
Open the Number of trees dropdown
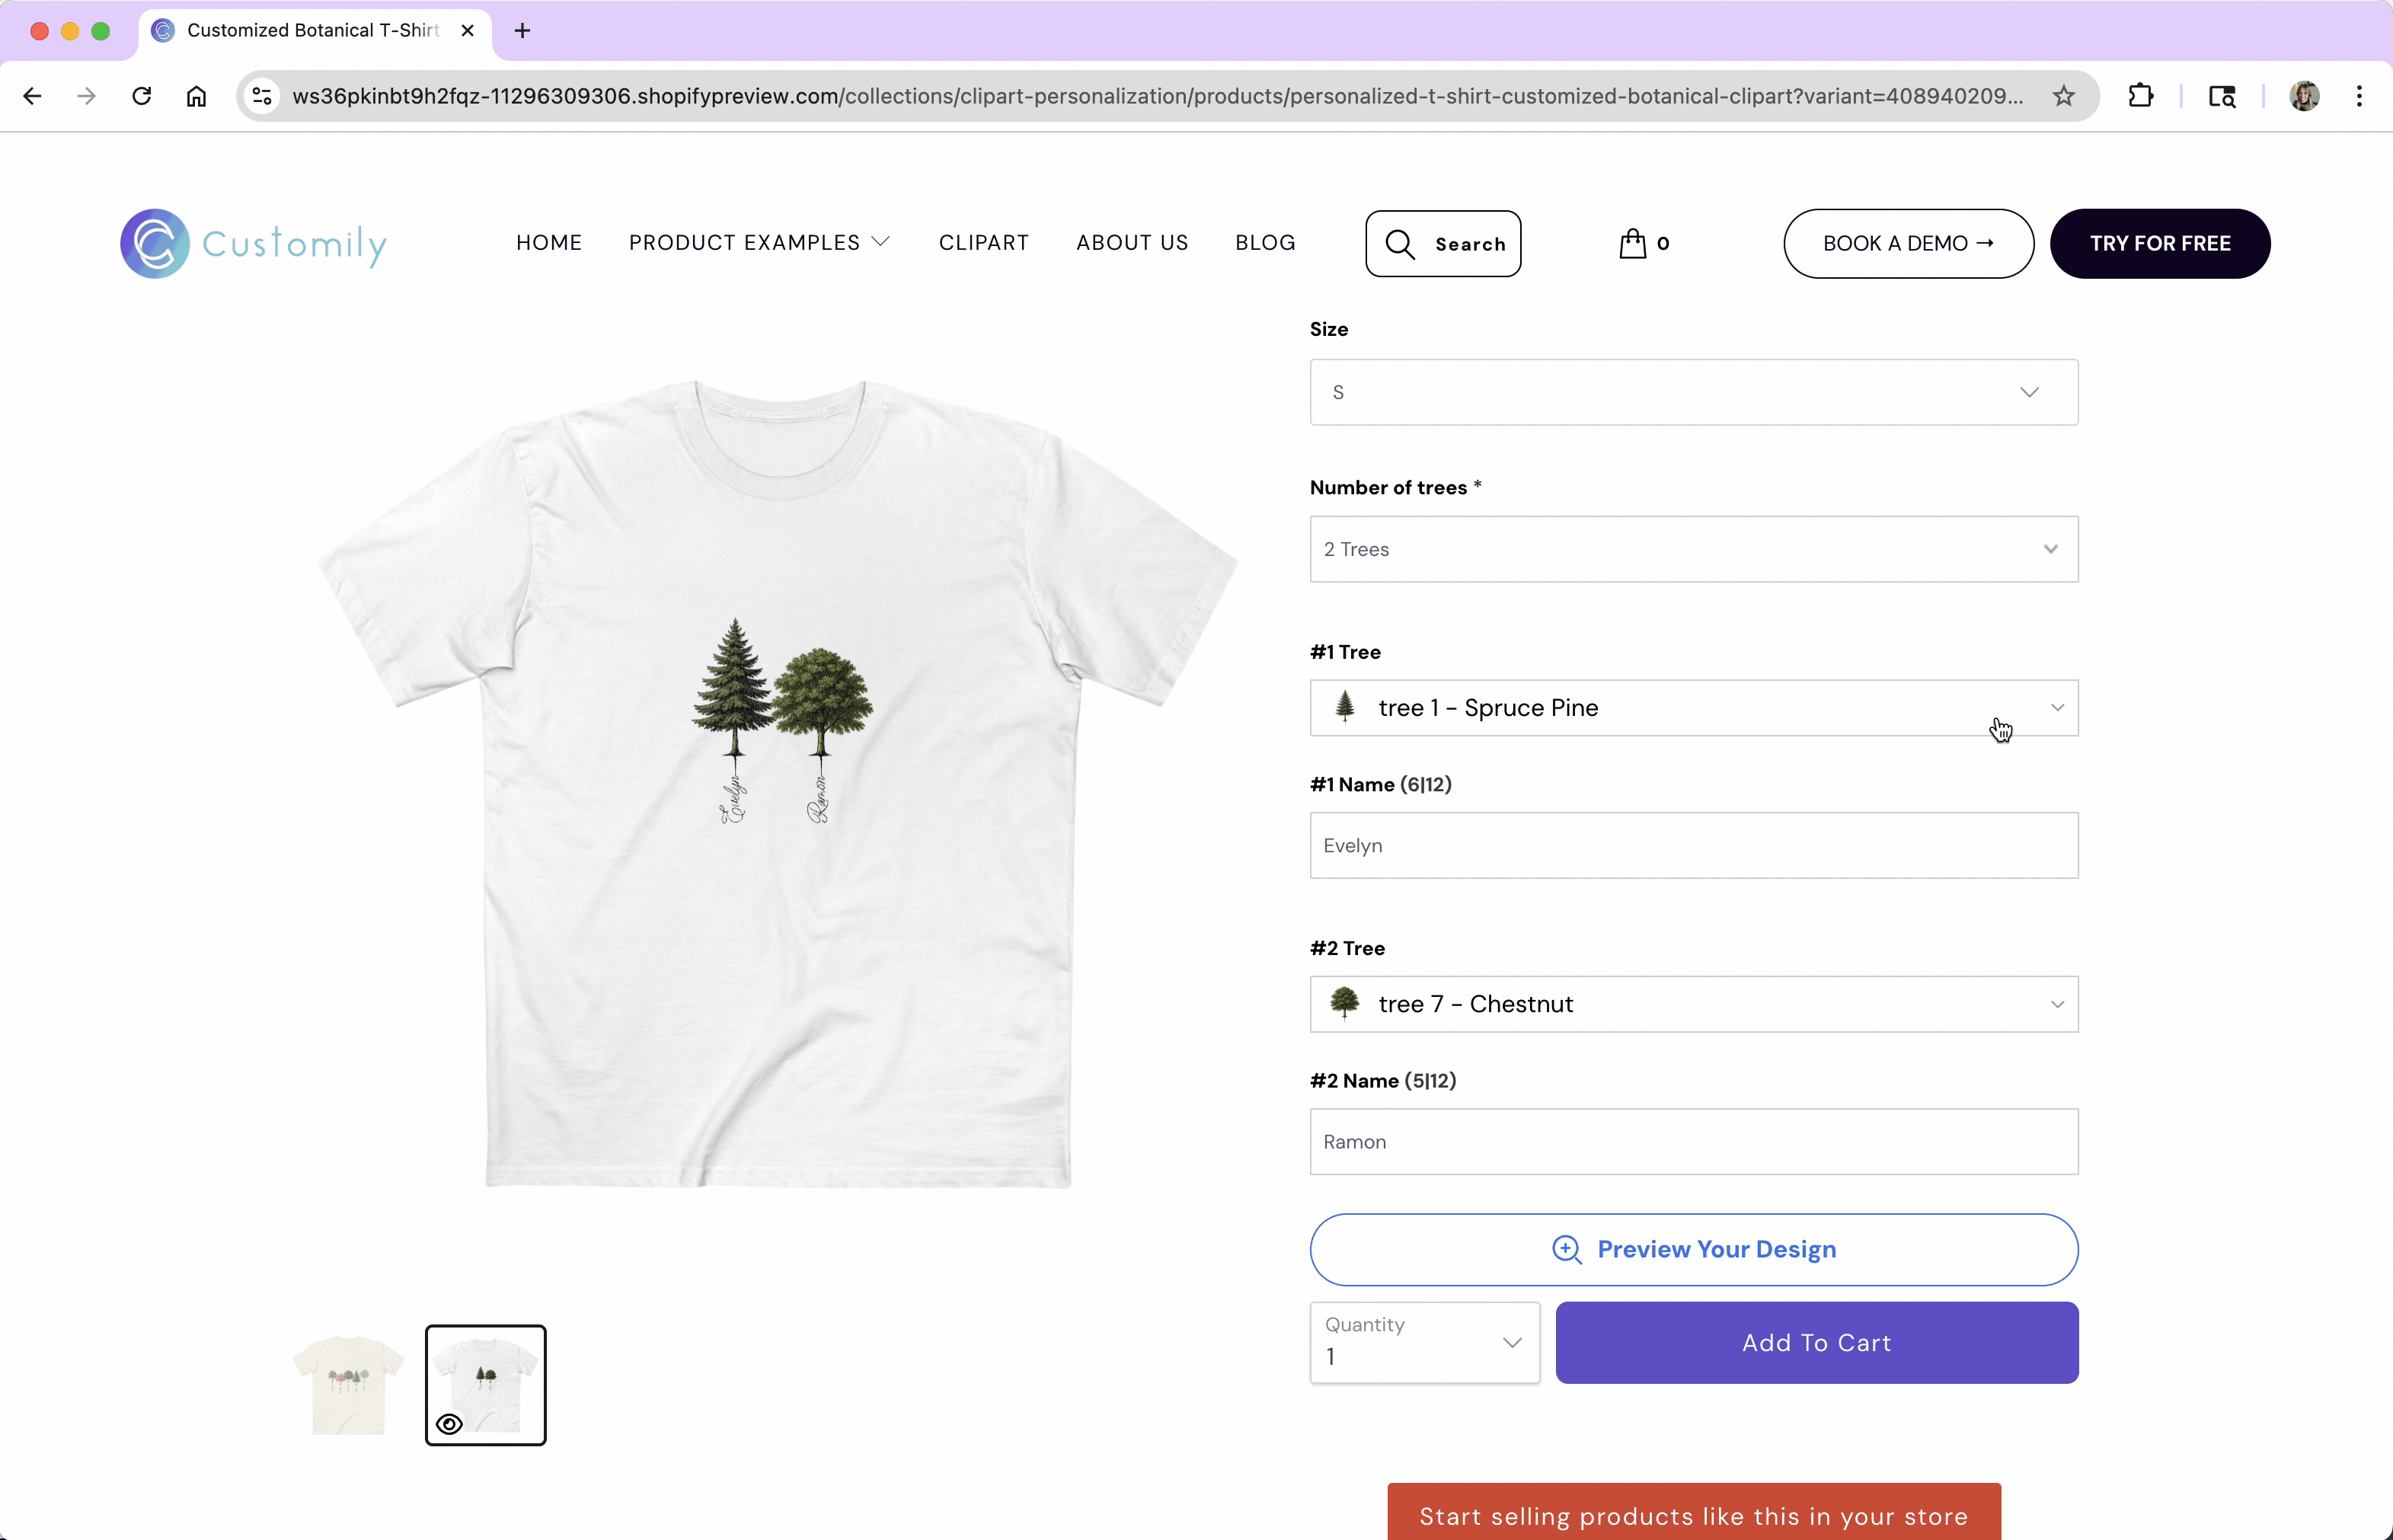(x=1693, y=549)
